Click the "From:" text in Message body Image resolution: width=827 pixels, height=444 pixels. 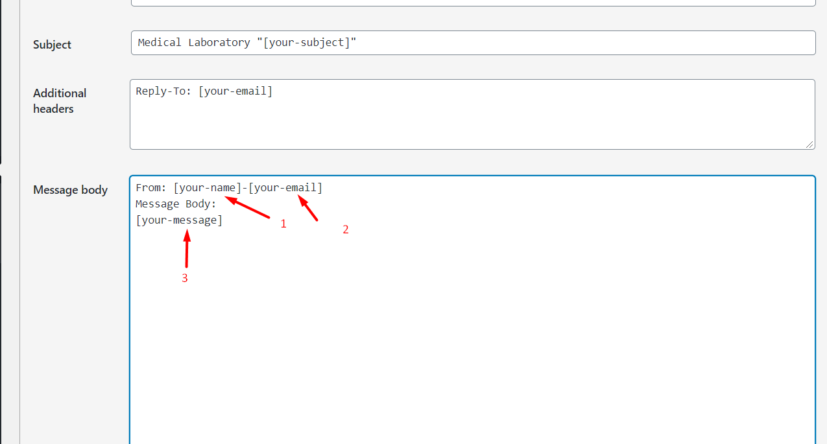click(x=151, y=188)
